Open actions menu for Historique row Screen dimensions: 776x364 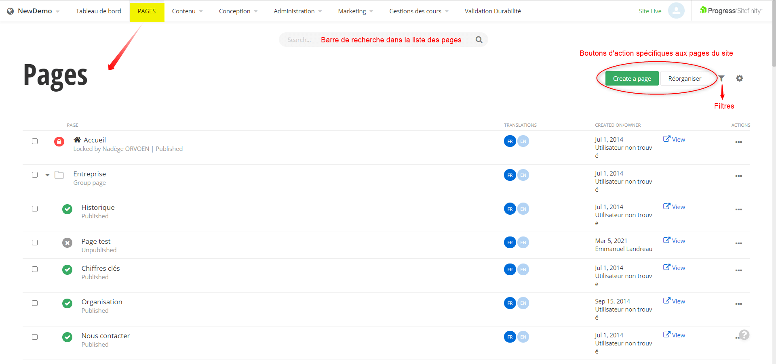click(x=738, y=209)
